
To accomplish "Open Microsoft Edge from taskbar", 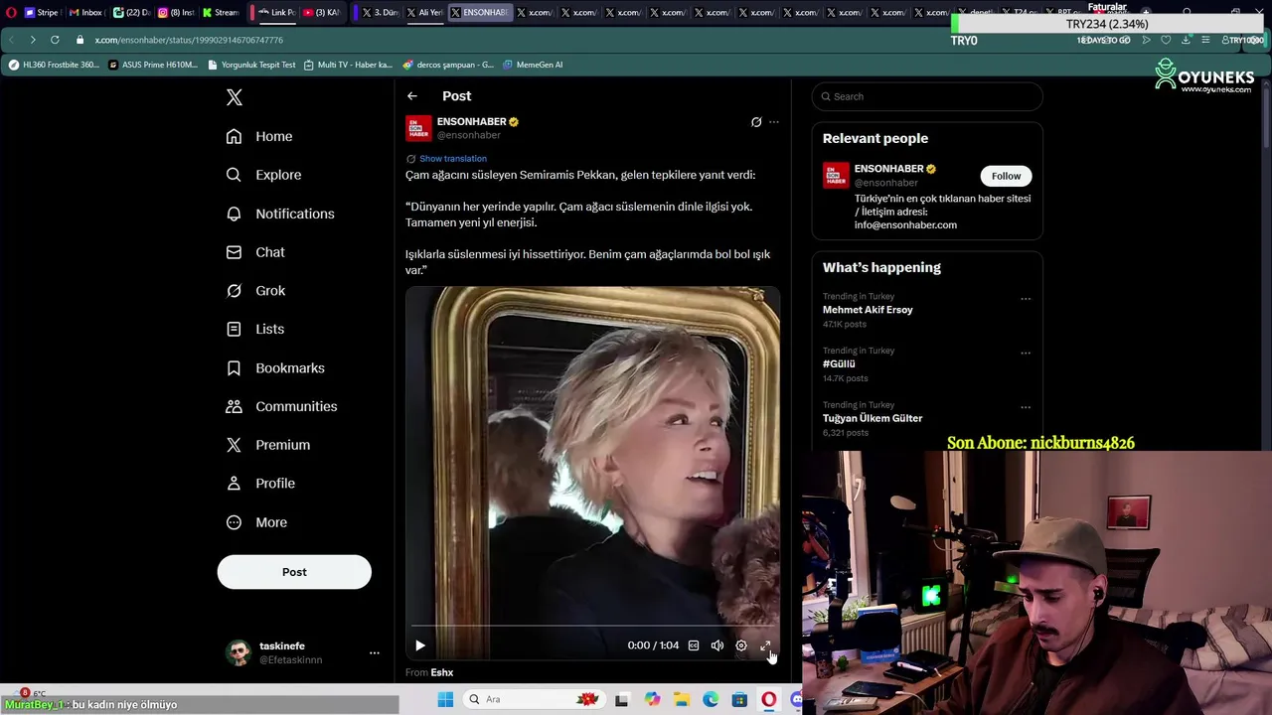I will coord(711,699).
